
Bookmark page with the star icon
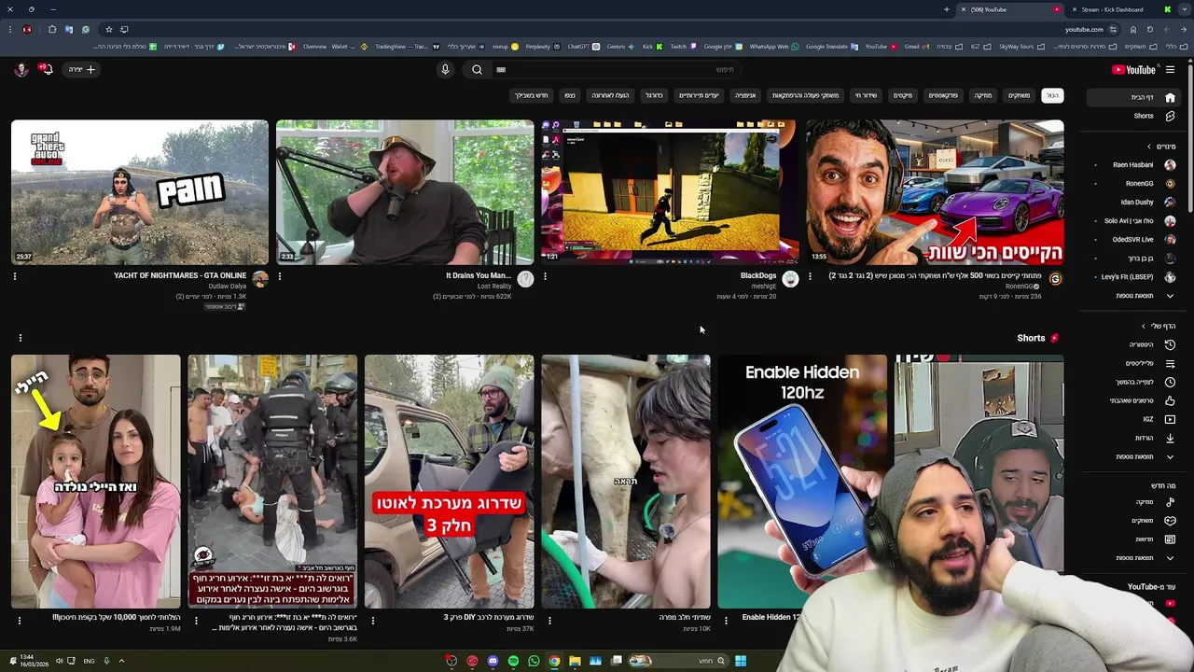coord(108,29)
